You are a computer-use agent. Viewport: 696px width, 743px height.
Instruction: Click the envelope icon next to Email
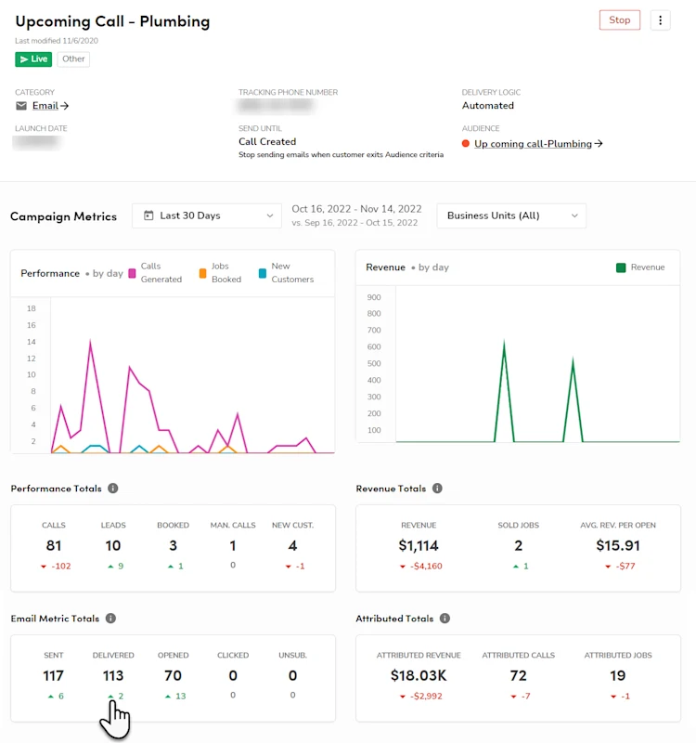(x=21, y=106)
